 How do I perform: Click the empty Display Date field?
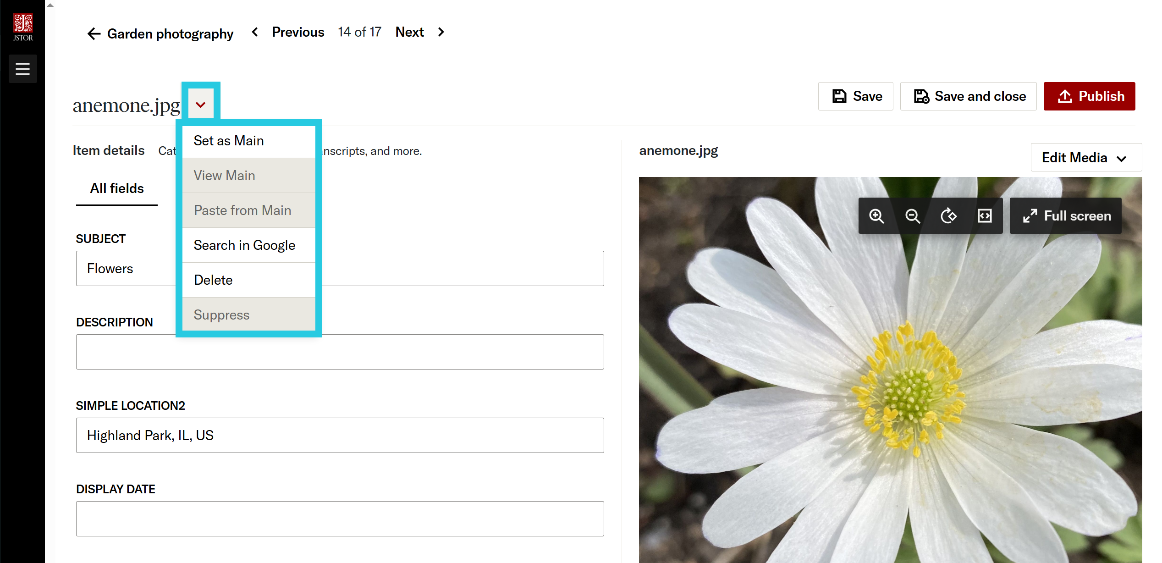coord(340,519)
